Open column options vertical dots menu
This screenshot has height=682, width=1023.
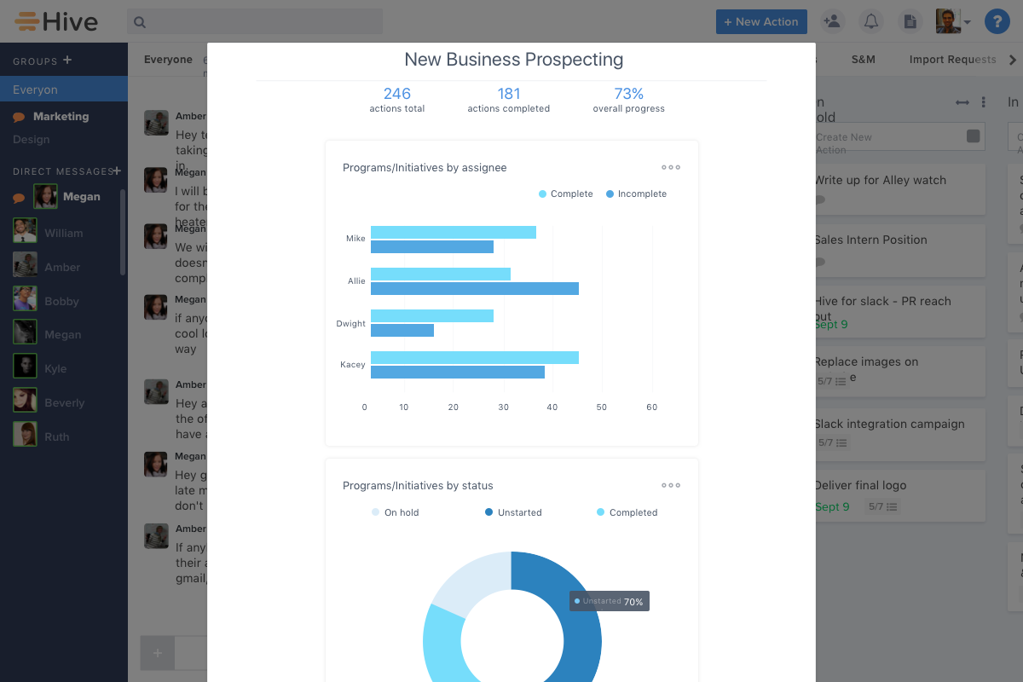coord(983,102)
